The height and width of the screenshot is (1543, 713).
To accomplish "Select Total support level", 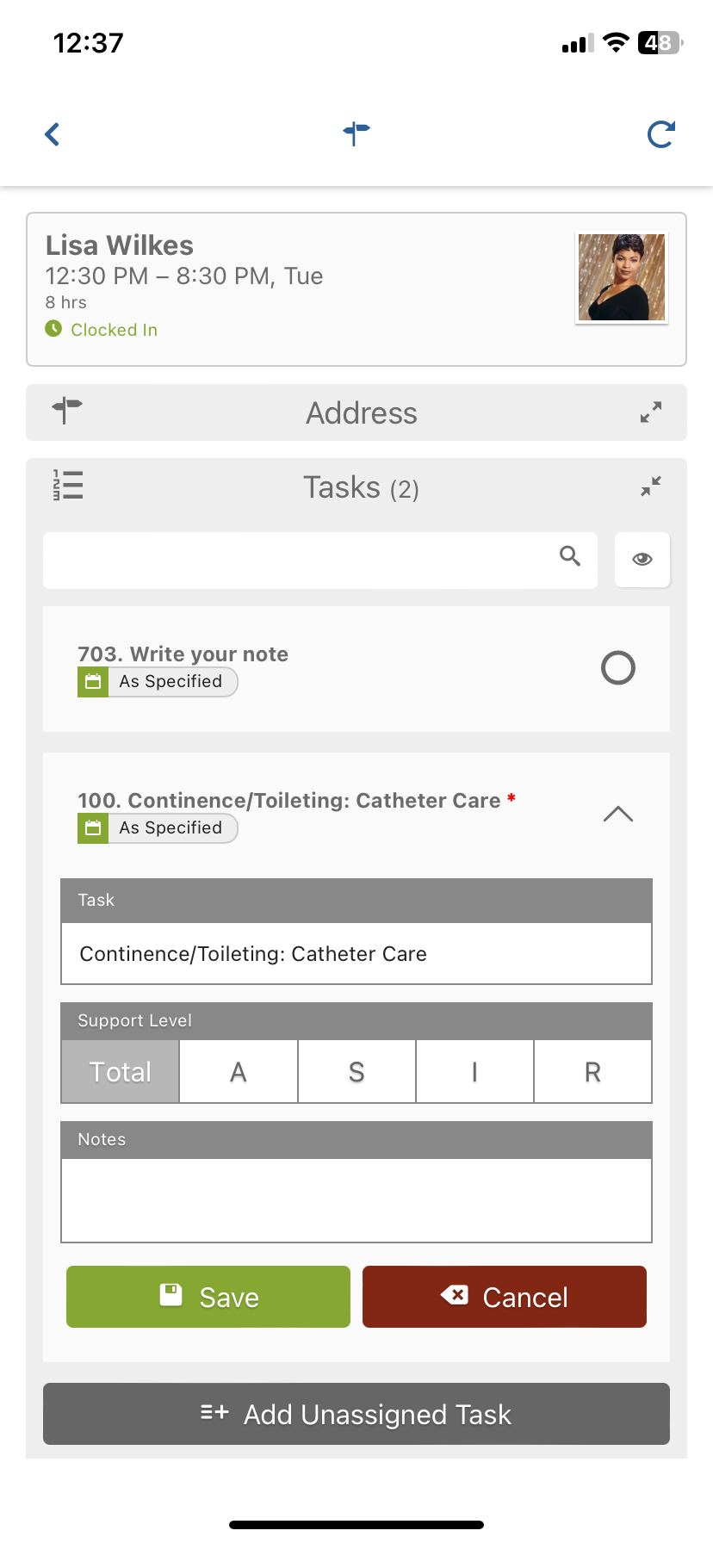I will point(121,1072).
